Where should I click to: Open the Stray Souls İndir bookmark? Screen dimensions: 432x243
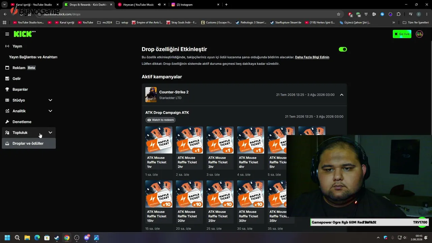coord(181,23)
